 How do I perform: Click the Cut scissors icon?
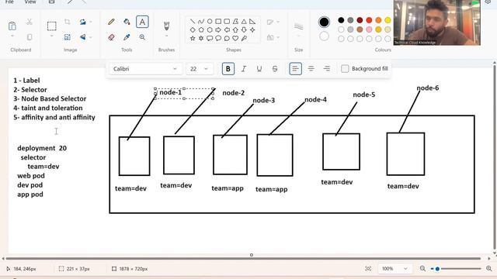(30, 22)
